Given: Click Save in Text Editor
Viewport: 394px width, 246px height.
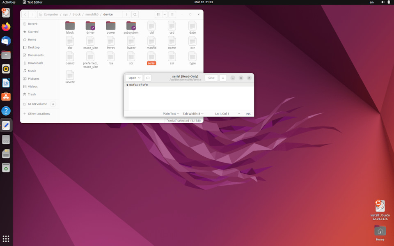Looking at the screenshot, I should tap(211, 78).
